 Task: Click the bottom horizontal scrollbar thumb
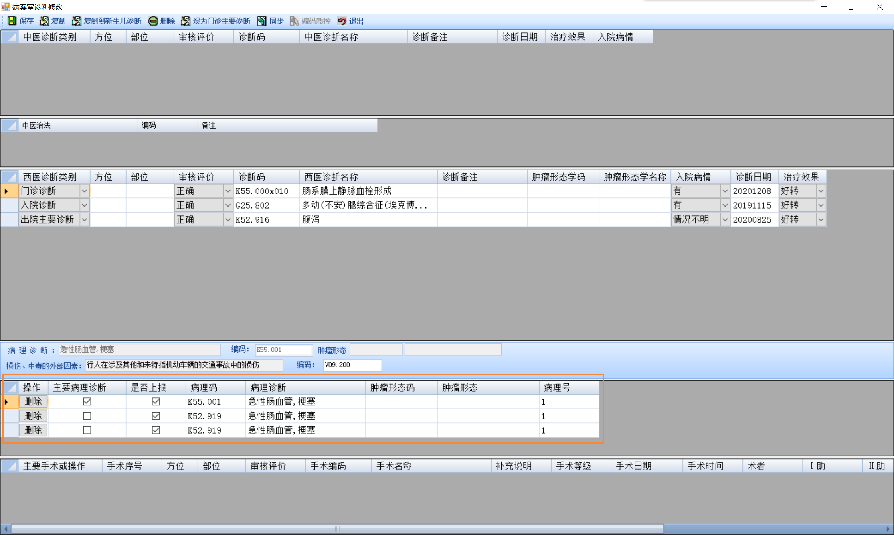pyautogui.click(x=337, y=529)
